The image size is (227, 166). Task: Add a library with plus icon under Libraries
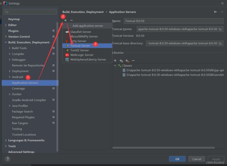[115, 60]
